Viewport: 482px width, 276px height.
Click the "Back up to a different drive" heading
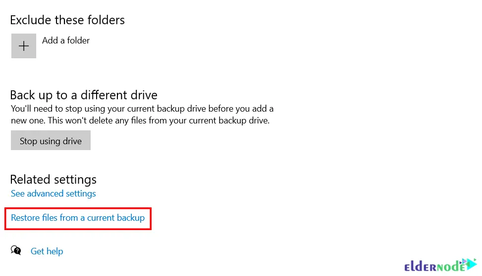84,95
